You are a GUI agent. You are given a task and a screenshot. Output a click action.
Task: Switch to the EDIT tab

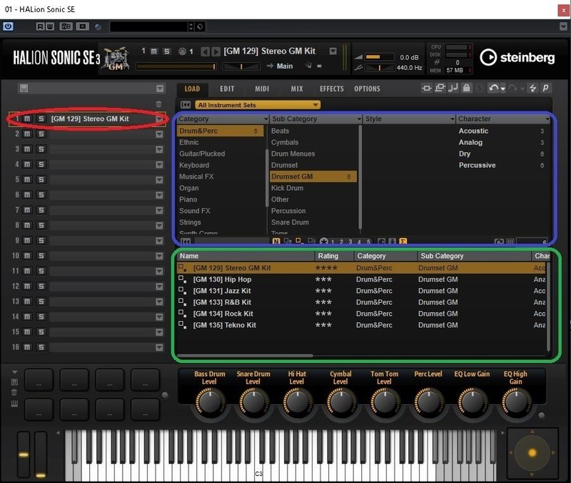click(227, 89)
